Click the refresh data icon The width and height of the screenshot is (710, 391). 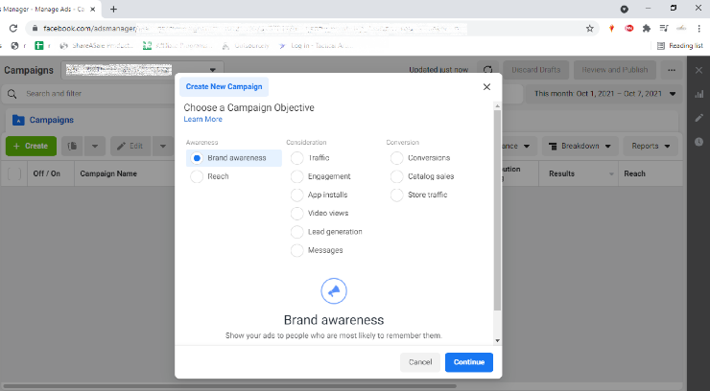[487, 70]
